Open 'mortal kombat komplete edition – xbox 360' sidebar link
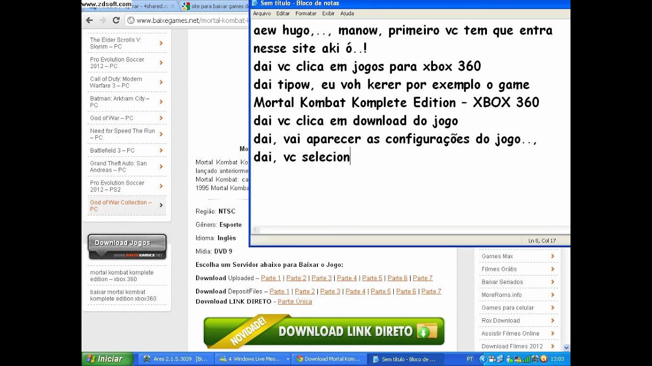652x366 pixels. (122, 276)
